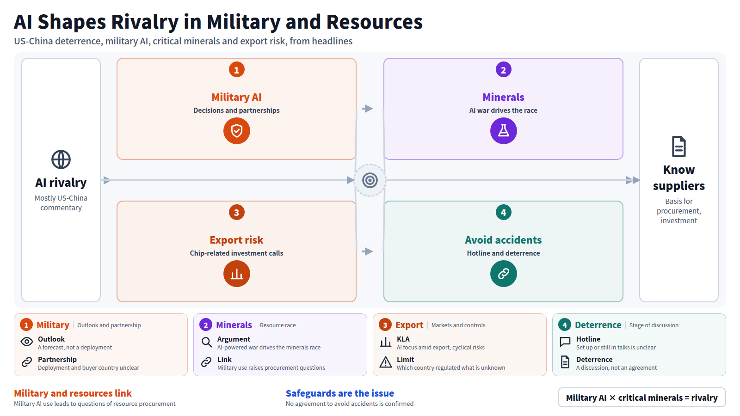Click the globe icon above AI rivalry
Image resolution: width=740 pixels, height=416 pixels.
point(61,159)
